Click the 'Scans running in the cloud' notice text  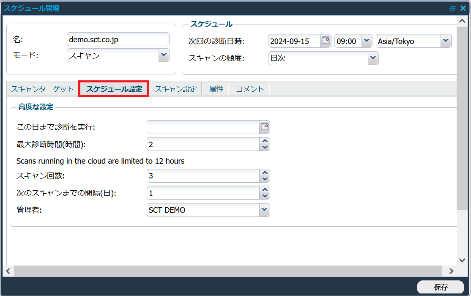point(100,161)
